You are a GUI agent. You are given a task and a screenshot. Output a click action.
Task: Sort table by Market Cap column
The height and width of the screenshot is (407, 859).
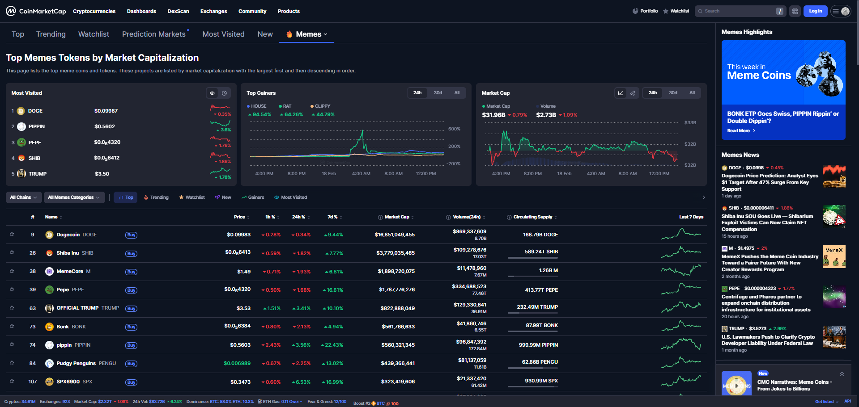click(x=399, y=217)
